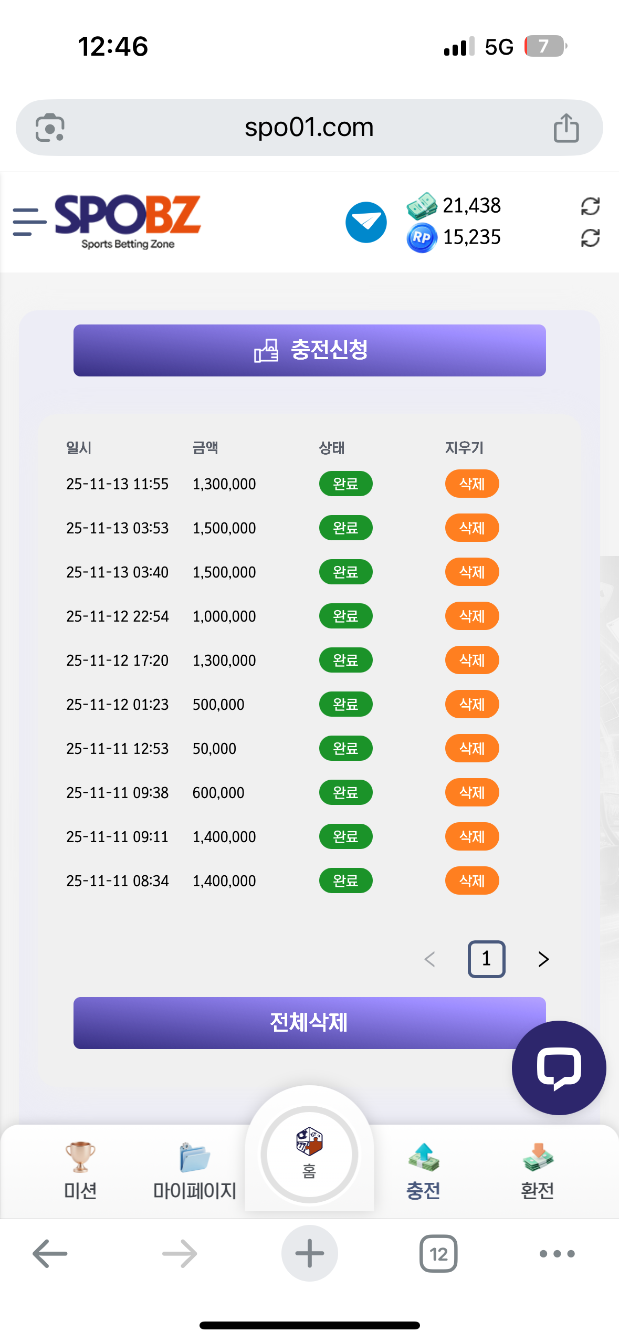Go to the 홈 tab
The image size is (619, 1342).
pos(309,1154)
